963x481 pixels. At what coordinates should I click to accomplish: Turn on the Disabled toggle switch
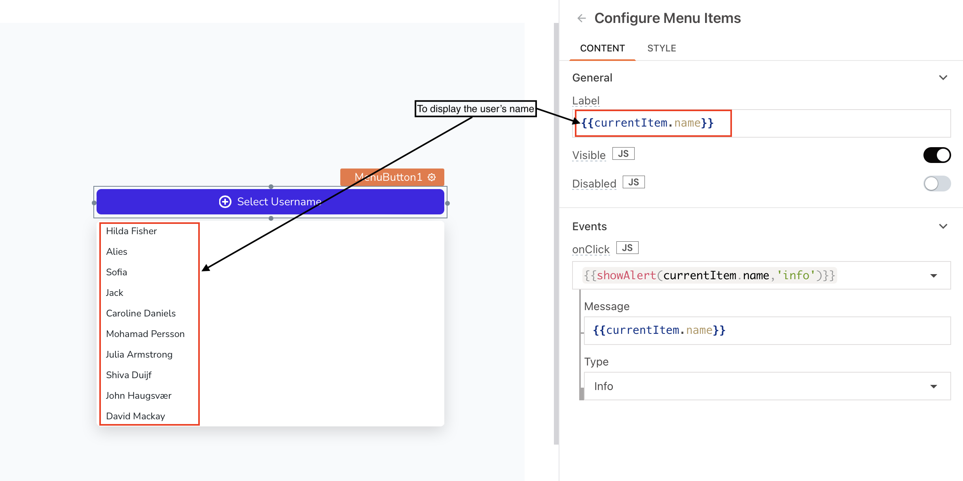tap(936, 184)
